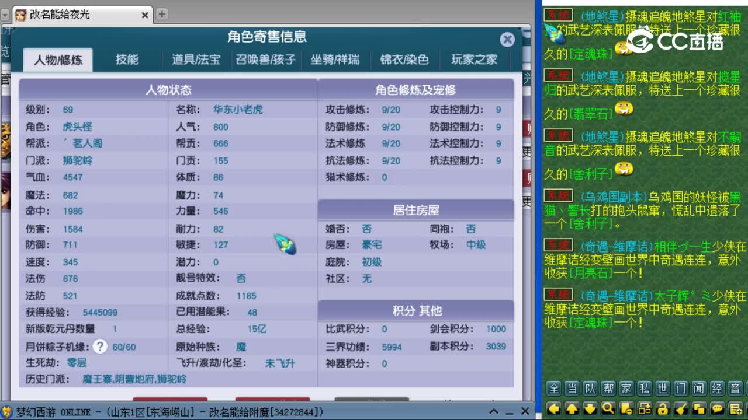The height and width of the screenshot is (420, 748).
Task: Click the 角色 value 虎头怪
Action: (x=77, y=127)
